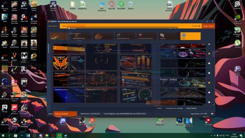Toggle the eye icon in EDHM status bar

(212, 114)
